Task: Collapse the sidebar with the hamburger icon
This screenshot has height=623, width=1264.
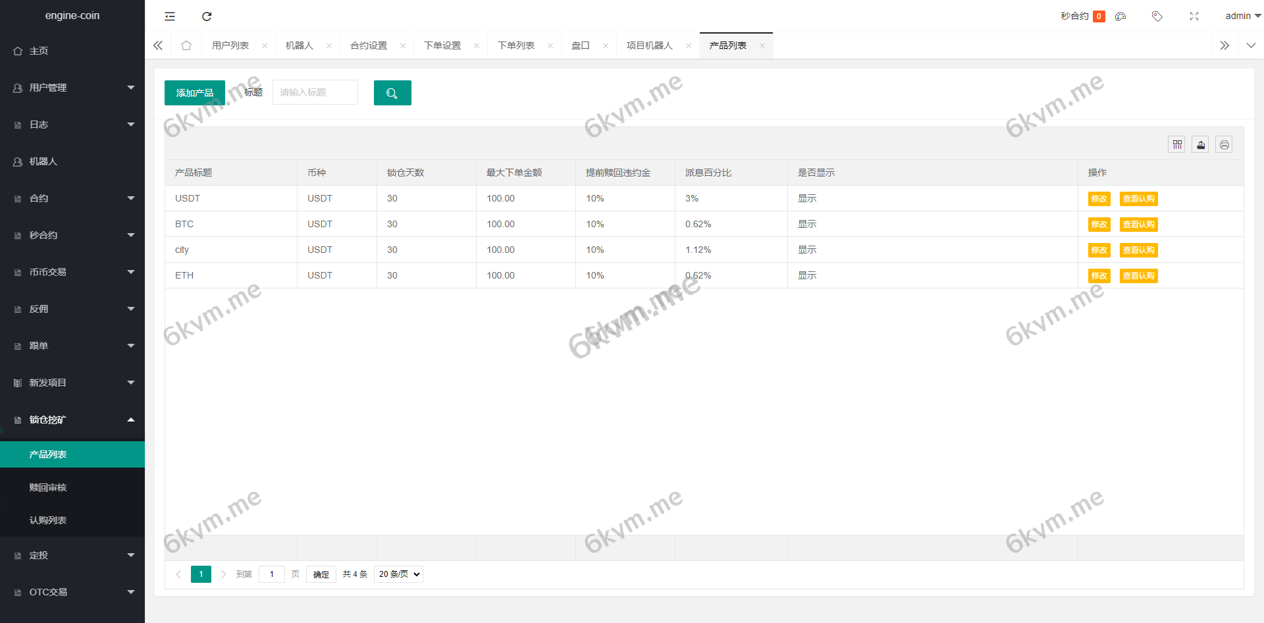Action: pyautogui.click(x=169, y=16)
